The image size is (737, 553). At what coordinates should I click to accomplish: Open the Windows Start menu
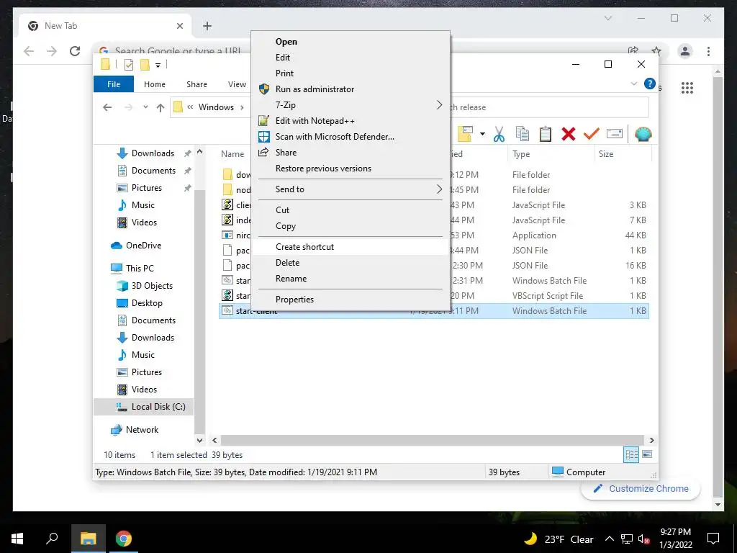tap(17, 539)
